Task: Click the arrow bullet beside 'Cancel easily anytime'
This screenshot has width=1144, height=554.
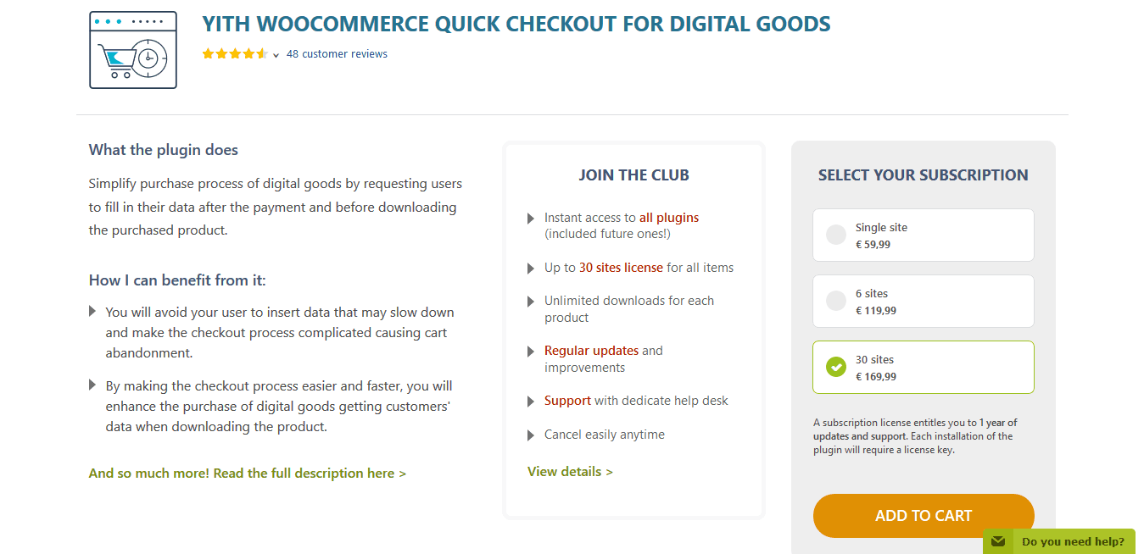Action: (x=531, y=435)
